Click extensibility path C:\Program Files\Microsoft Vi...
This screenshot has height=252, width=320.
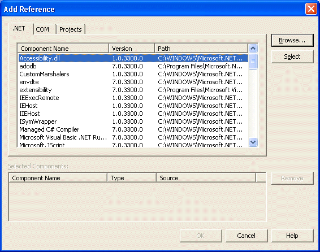pyautogui.click(x=200, y=90)
